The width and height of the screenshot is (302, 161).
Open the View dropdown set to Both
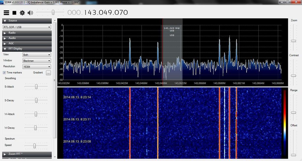37,55
